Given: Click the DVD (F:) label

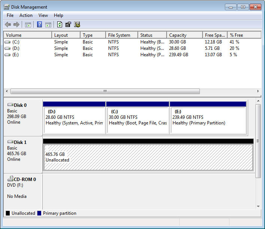Looking at the screenshot, I should [x=15, y=185].
